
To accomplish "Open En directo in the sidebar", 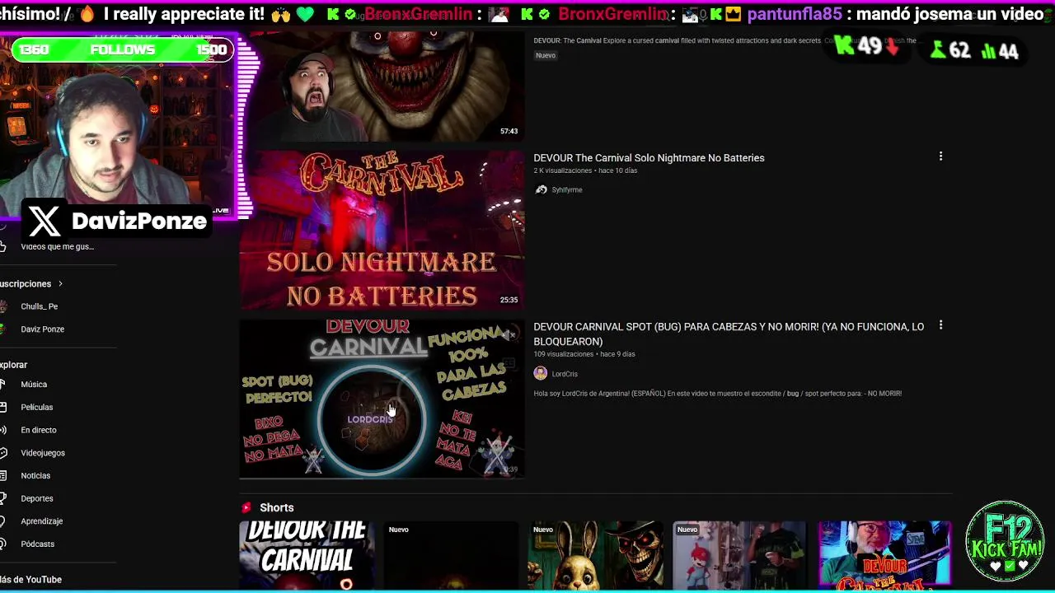I will 39,430.
